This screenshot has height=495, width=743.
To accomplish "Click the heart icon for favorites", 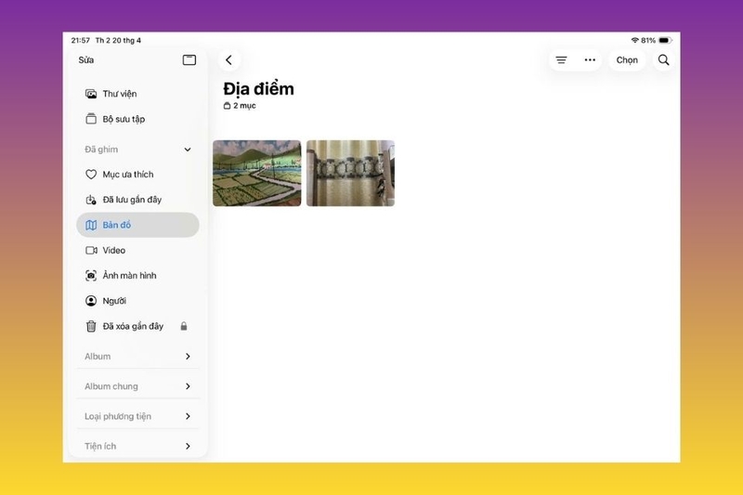I will click(91, 175).
